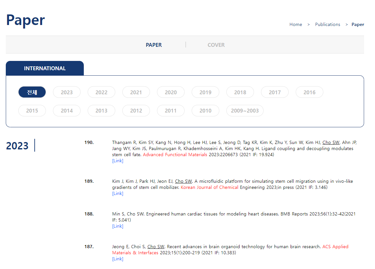Filter papers by year 2023
375x269 pixels.
click(x=67, y=92)
